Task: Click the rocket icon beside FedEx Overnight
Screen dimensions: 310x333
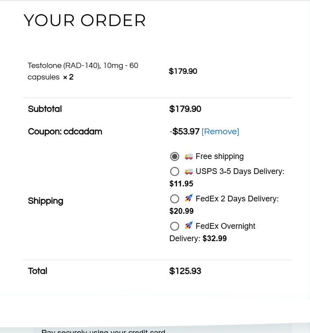Action: click(x=189, y=226)
